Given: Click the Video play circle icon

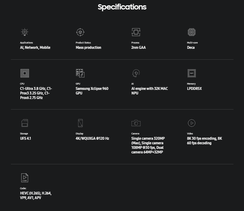Looking at the screenshot, I should 191,123.
